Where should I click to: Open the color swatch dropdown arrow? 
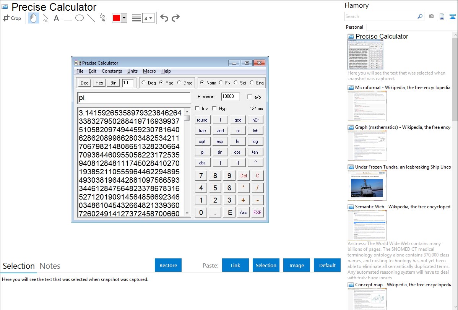pyautogui.click(x=124, y=18)
